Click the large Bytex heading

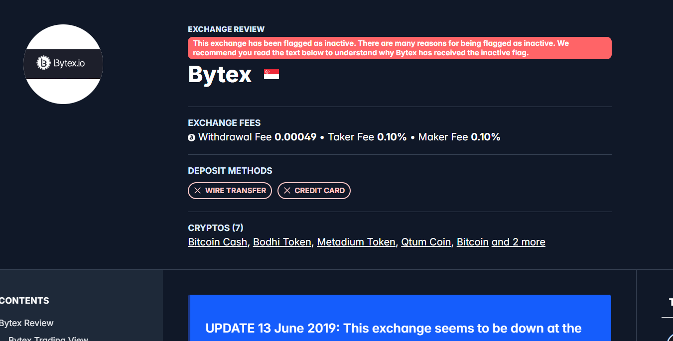click(220, 75)
